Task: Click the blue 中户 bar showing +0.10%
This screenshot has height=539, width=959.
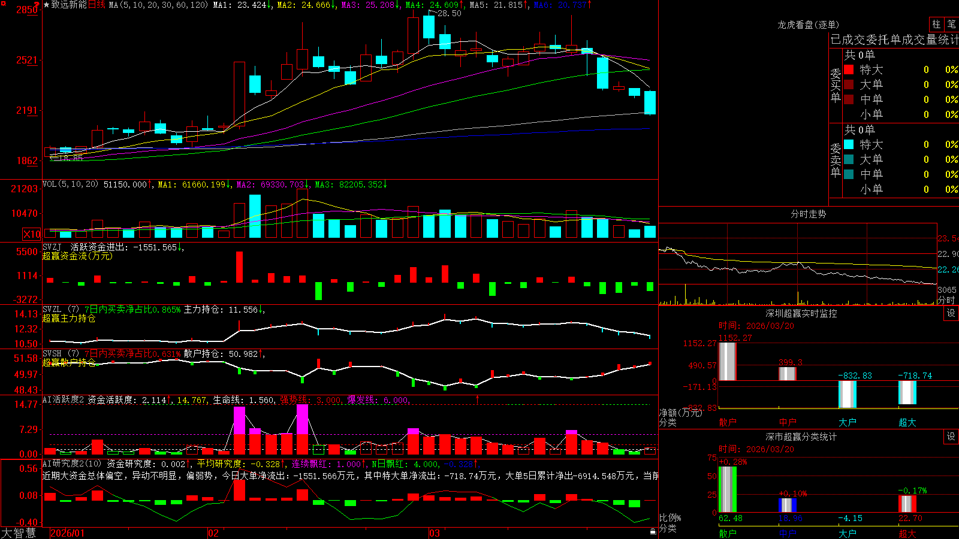Action: click(x=788, y=505)
